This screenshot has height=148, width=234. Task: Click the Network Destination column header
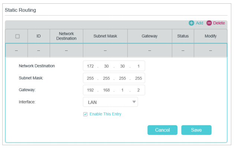click(66, 36)
